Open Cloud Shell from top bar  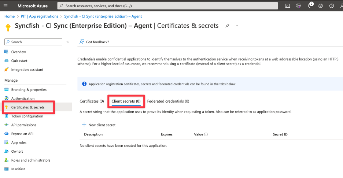[x=288, y=6]
